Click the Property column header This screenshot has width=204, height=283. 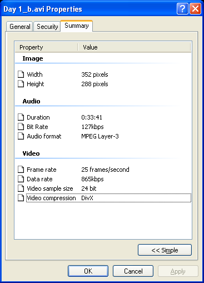[x=46, y=47]
